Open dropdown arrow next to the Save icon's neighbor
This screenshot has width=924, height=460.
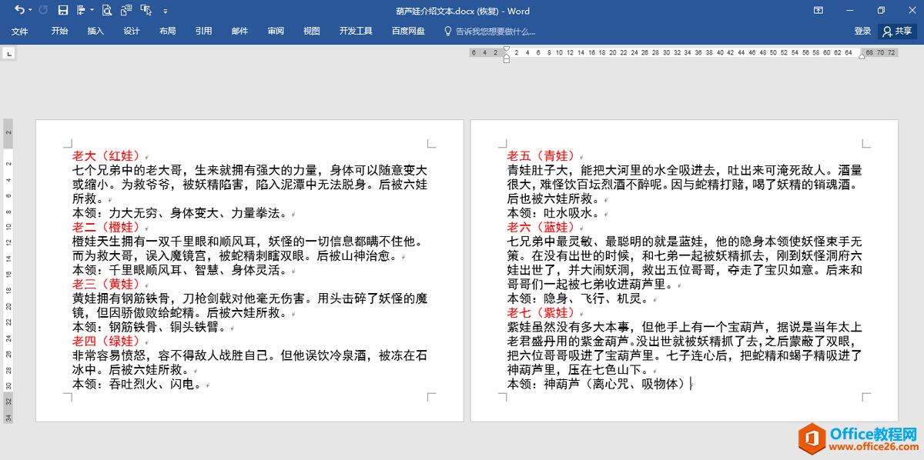point(92,11)
